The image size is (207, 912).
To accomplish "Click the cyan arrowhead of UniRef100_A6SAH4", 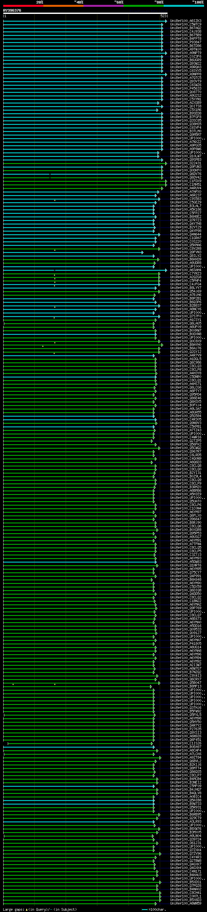I will 166,270.
